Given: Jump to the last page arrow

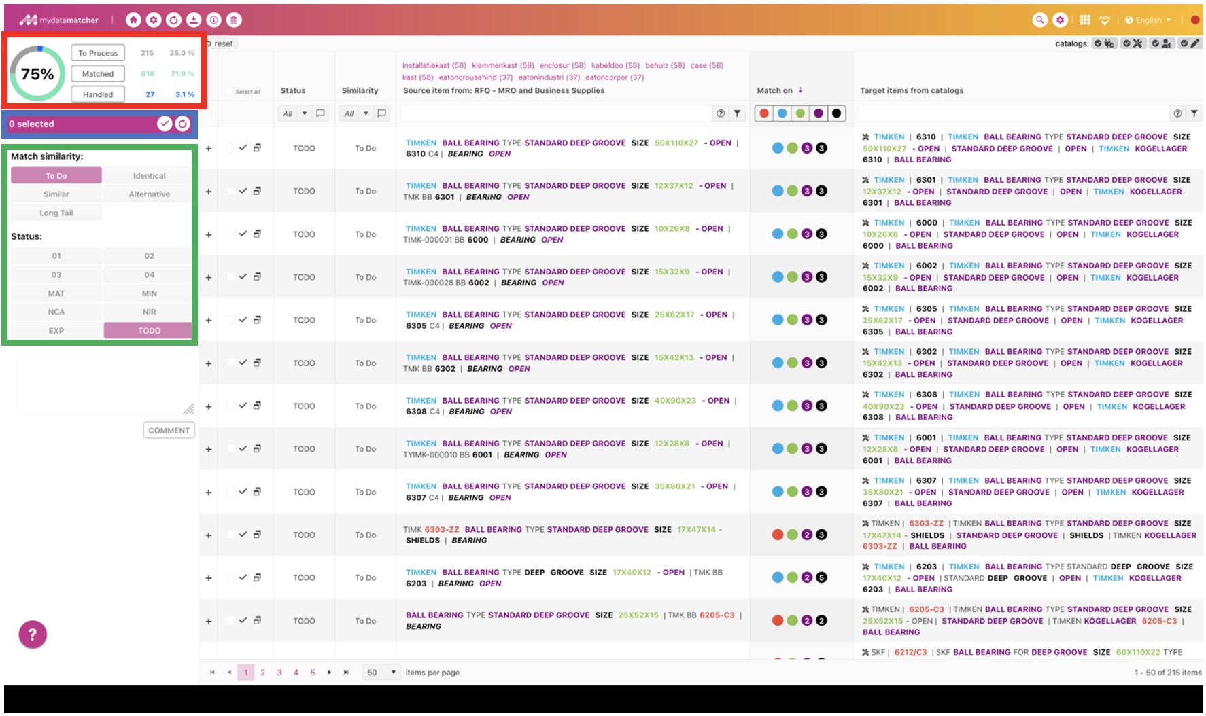Looking at the screenshot, I should point(346,673).
